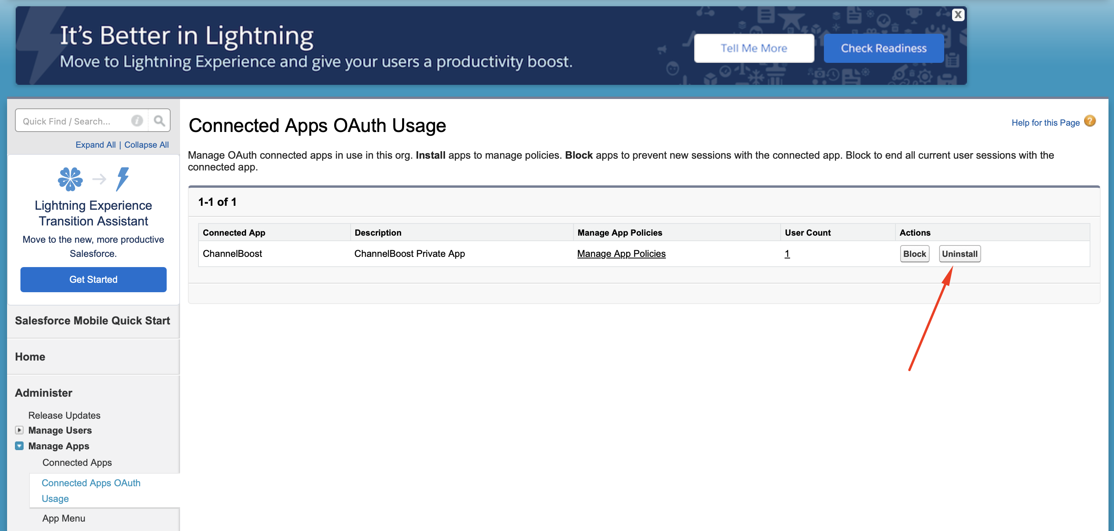Click the Get Started button
The width and height of the screenshot is (1114, 531).
point(93,280)
